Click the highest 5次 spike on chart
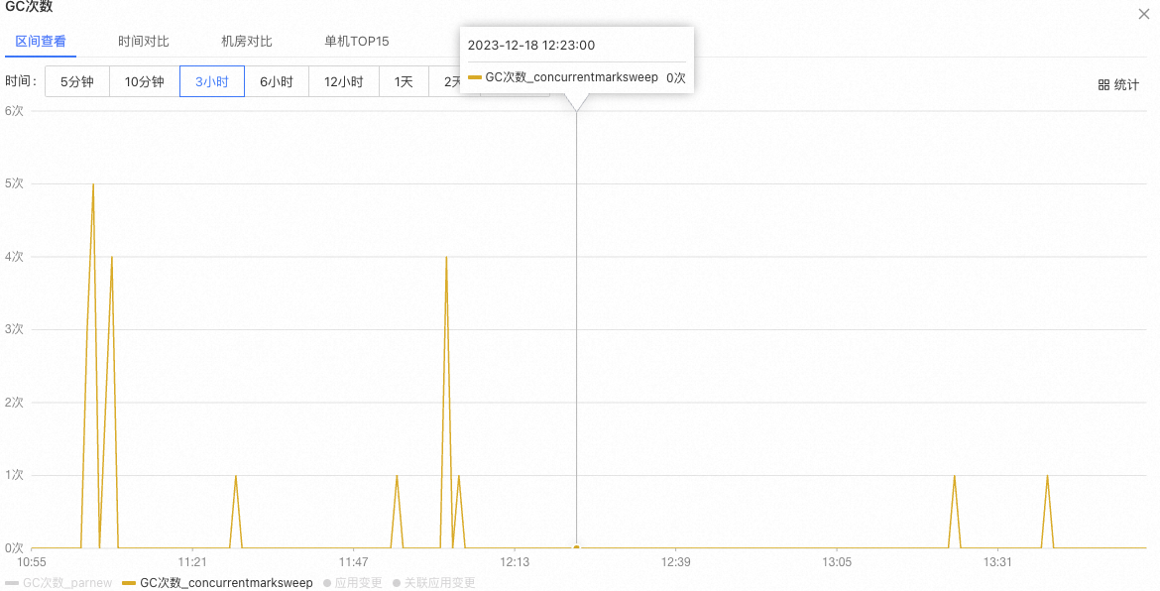1160x591 pixels. (x=93, y=184)
